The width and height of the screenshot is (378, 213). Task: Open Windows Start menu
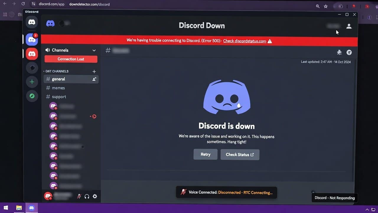[6, 208]
